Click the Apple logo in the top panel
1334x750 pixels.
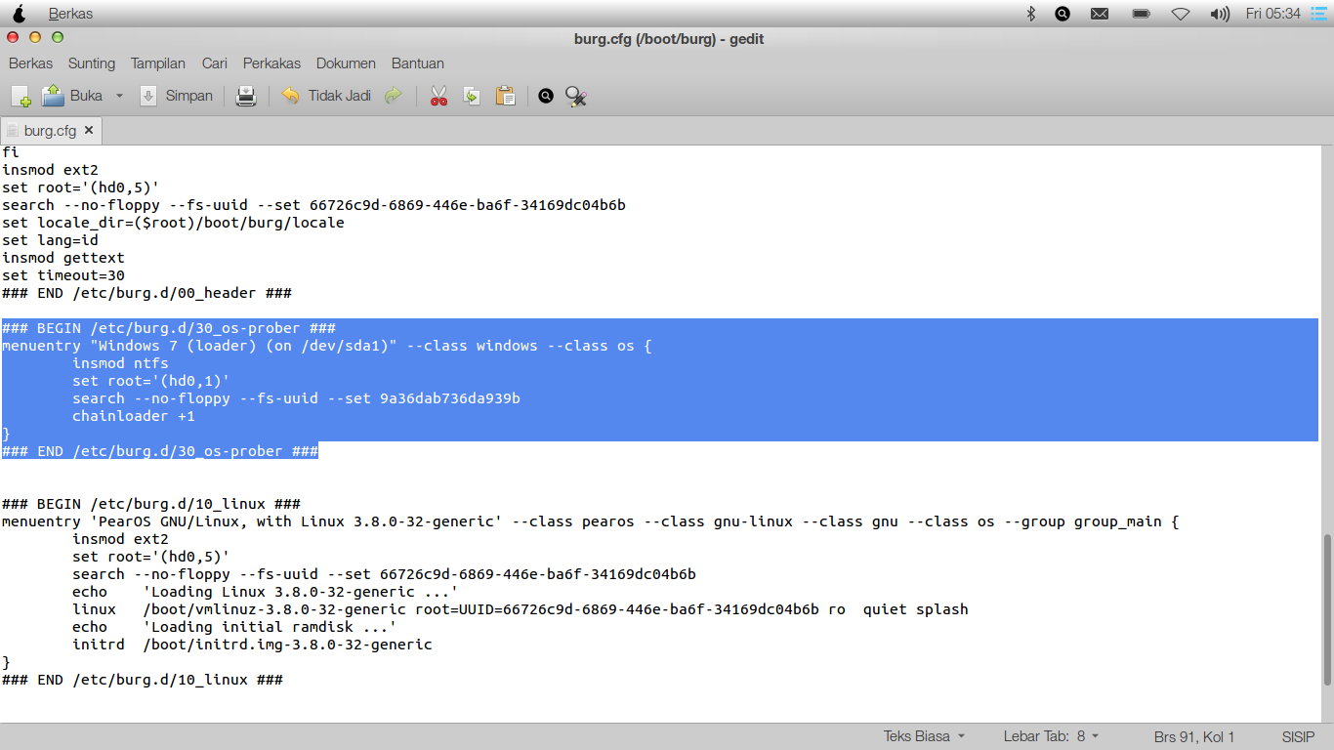tap(20, 14)
